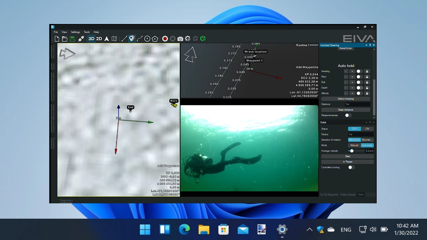Switch to 2D view mode

click(99, 39)
